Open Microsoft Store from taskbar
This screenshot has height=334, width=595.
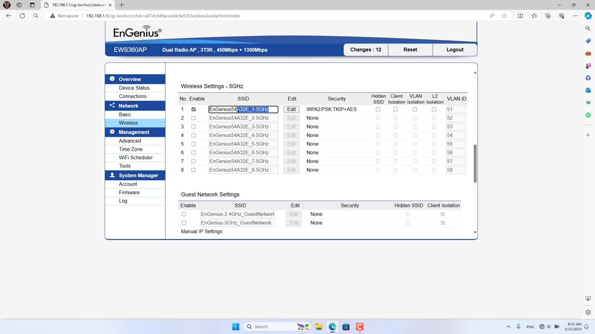[346, 327]
